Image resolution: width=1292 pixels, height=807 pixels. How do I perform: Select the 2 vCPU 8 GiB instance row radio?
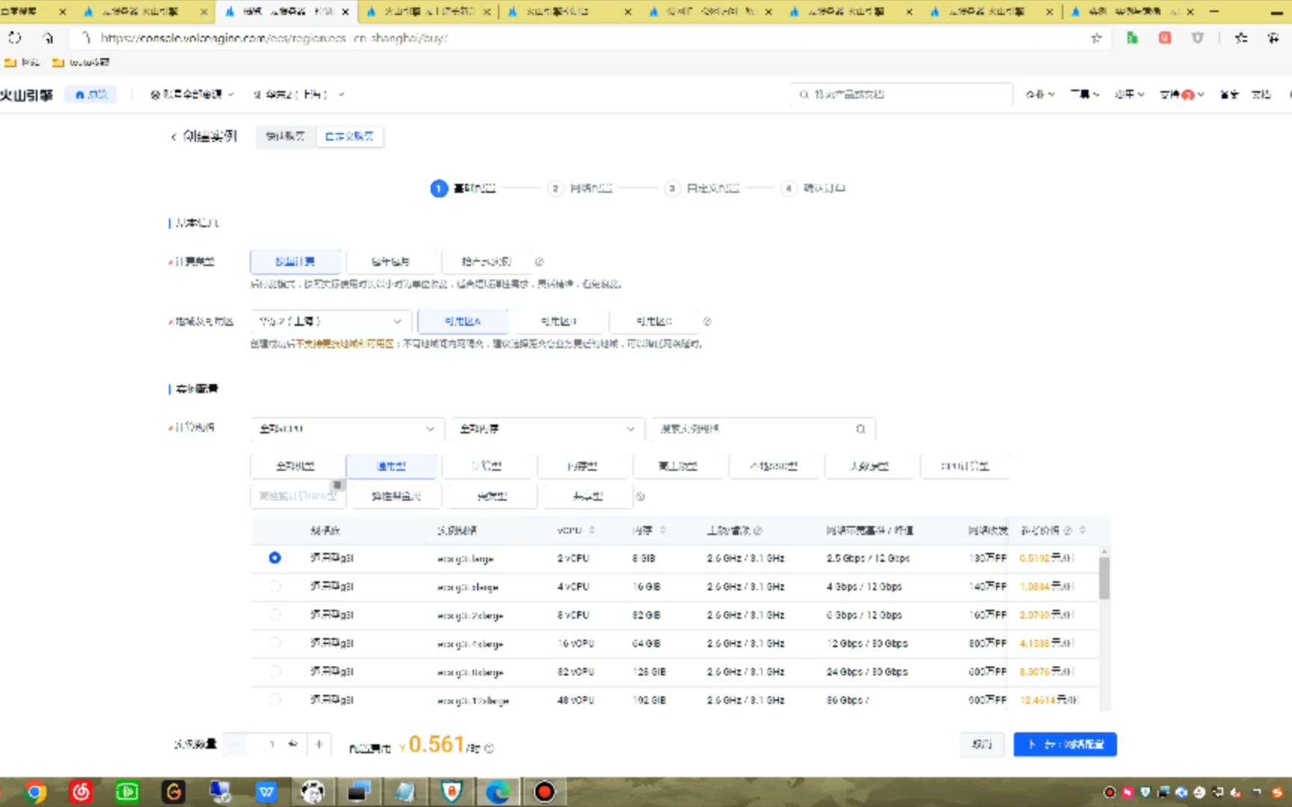274,558
